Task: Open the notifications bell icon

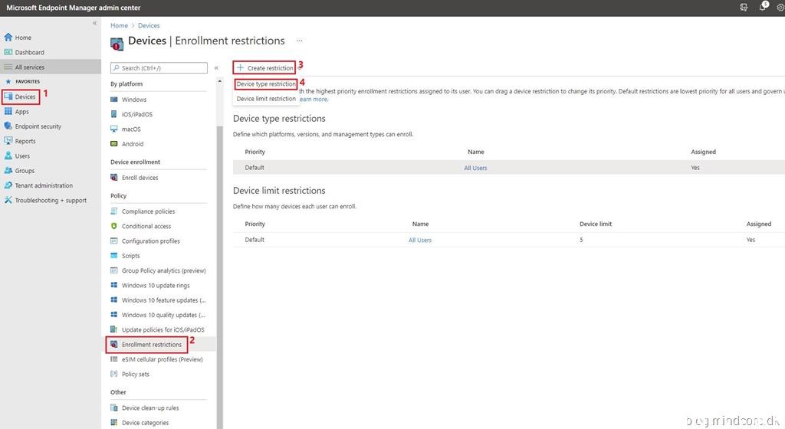Action: point(763,7)
